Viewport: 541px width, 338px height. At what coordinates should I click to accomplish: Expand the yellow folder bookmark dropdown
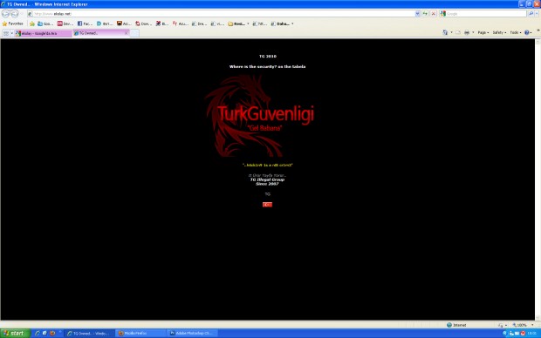pyautogui.click(x=248, y=24)
